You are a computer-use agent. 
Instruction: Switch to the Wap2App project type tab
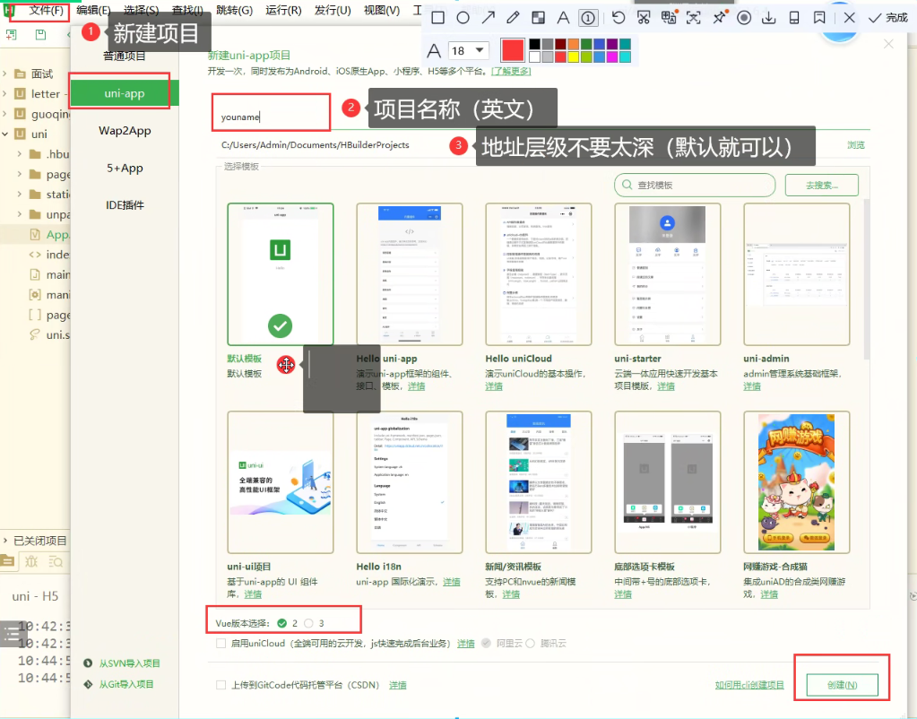click(125, 131)
